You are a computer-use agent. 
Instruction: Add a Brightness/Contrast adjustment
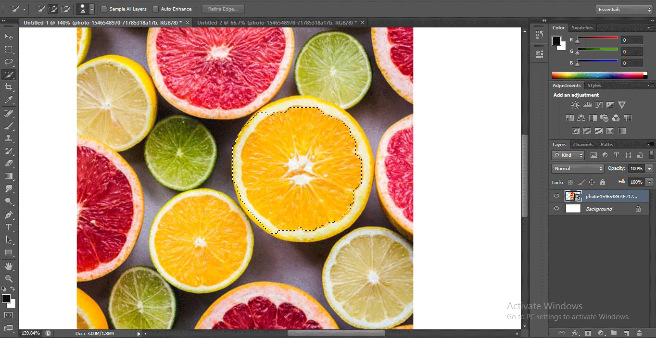coord(575,105)
